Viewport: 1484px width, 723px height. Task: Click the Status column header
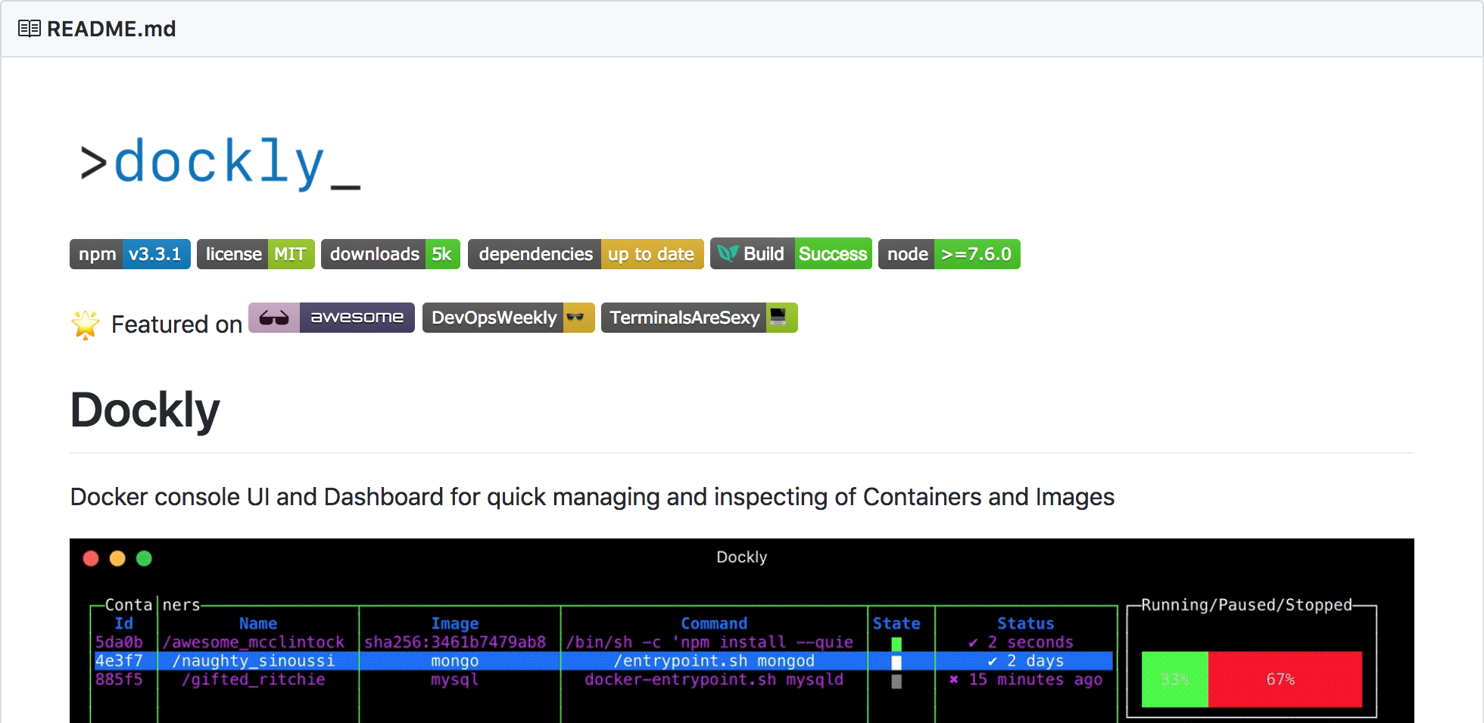click(1026, 623)
